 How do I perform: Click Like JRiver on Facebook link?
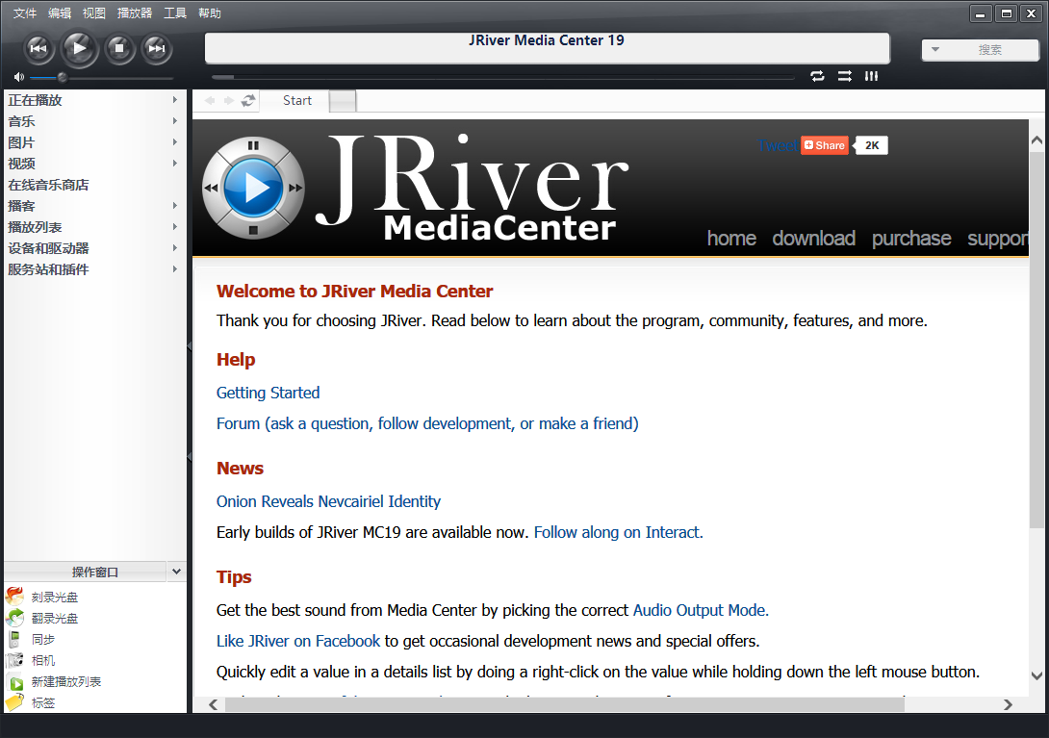point(297,641)
